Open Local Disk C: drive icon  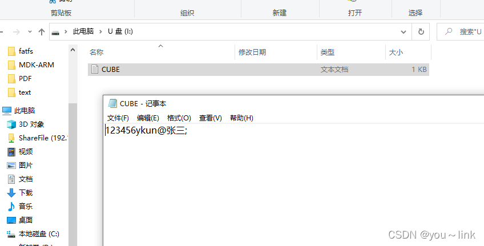(x=11, y=234)
